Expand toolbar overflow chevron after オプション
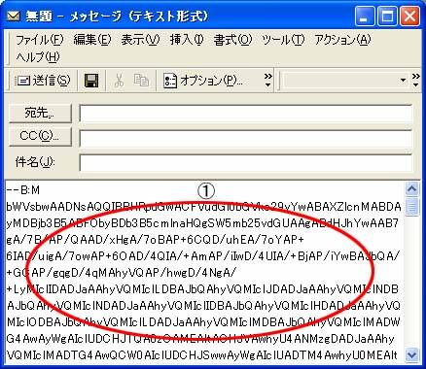The image size is (426, 369). point(267,81)
